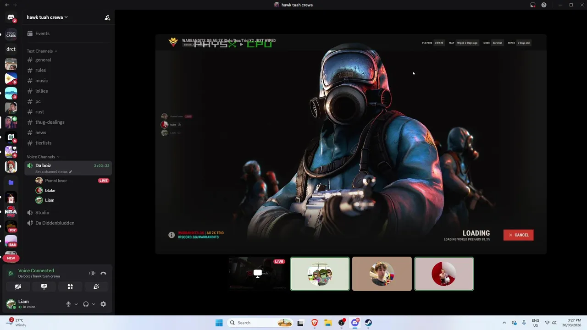The image size is (587, 330).
Task: Select blake in voice channel list
Action: click(72, 190)
